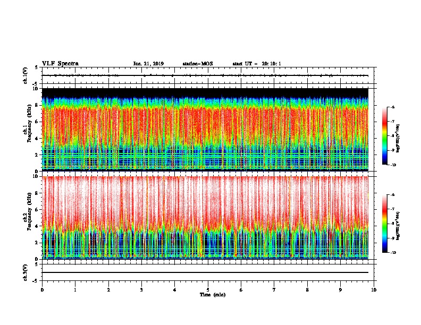Click the "-10" value on ch.2 color bar
The image size is (421, 325).
(393, 253)
